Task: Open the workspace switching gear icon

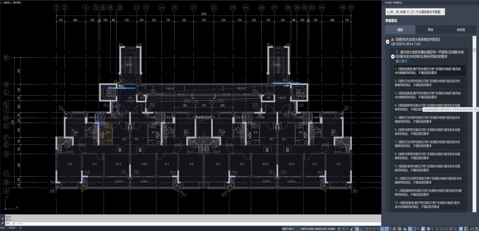Action: click(428, 228)
